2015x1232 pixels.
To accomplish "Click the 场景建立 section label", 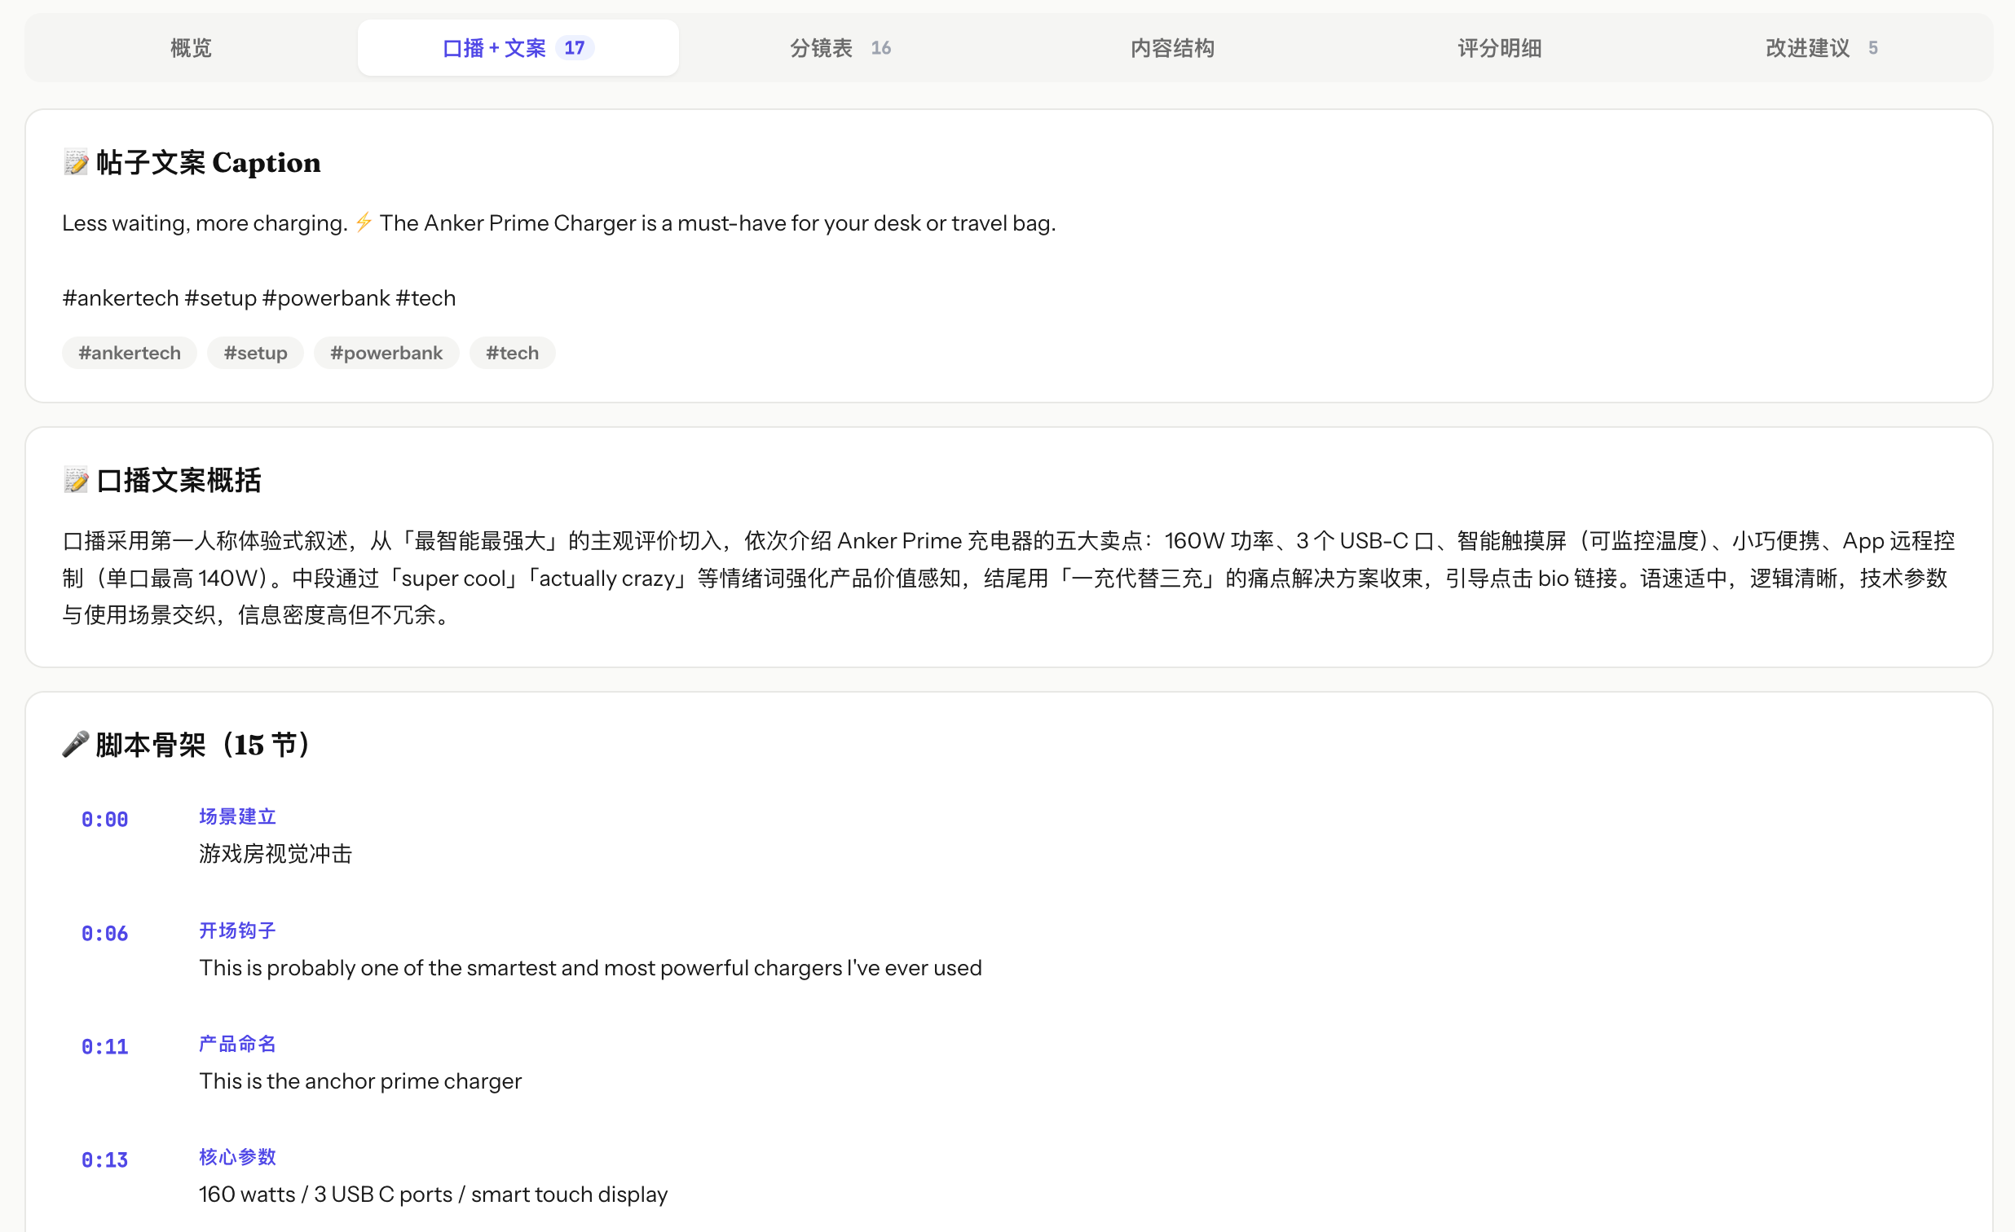I will [237, 816].
